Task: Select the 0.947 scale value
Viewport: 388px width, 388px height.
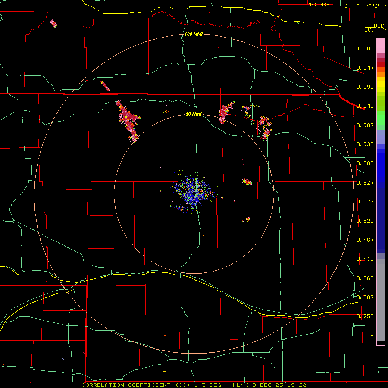Action: click(365, 68)
